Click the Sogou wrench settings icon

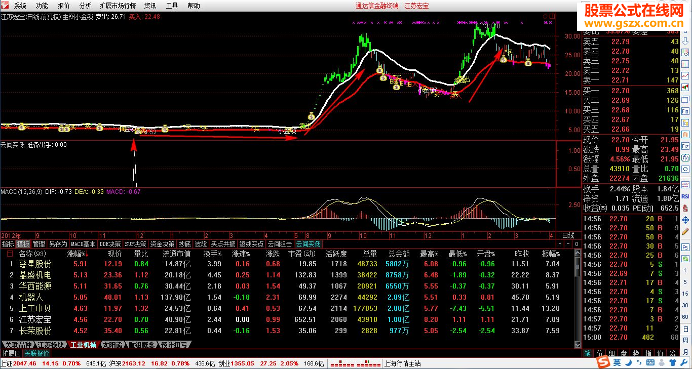coord(684,362)
